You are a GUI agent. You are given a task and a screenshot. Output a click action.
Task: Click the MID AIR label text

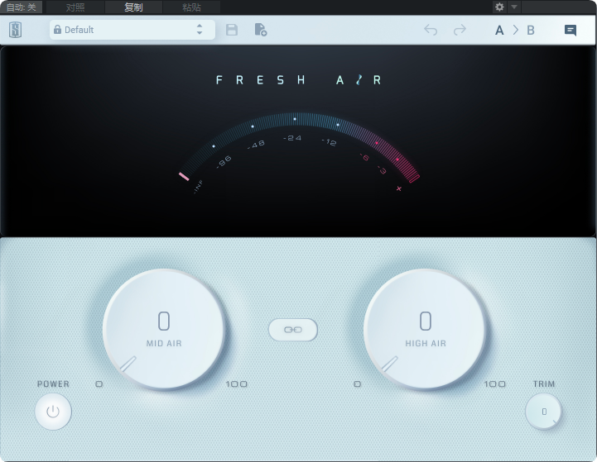coord(164,344)
